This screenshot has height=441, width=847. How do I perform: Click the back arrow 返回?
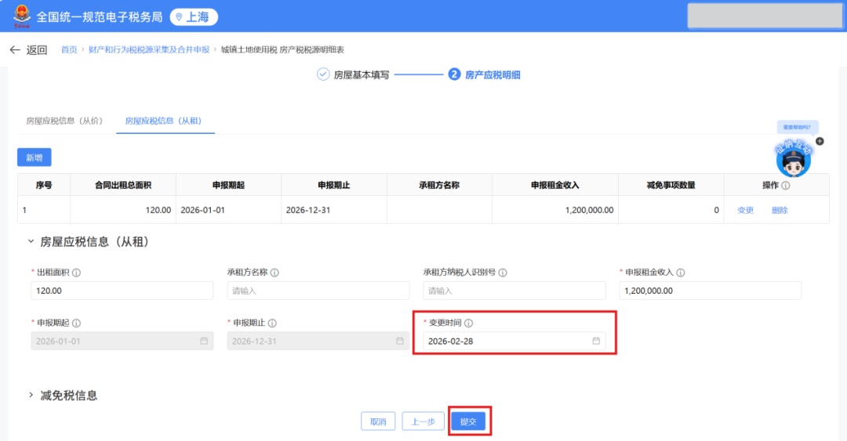pos(28,50)
